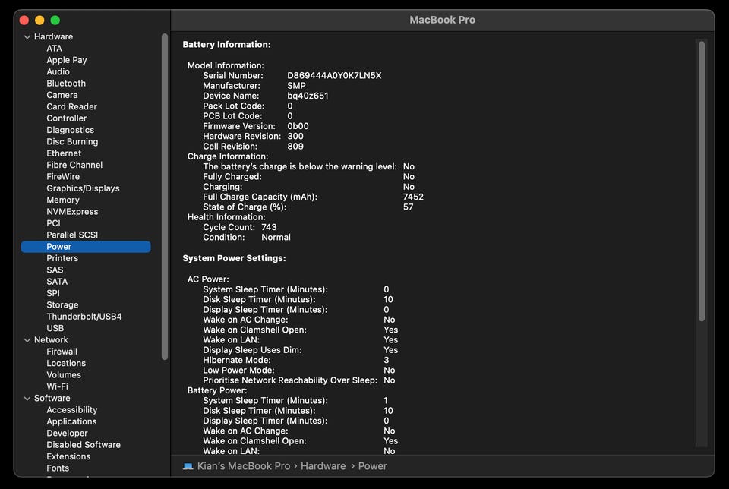This screenshot has width=729, height=489.
Task: Select Locations under Network
Action: click(65, 363)
